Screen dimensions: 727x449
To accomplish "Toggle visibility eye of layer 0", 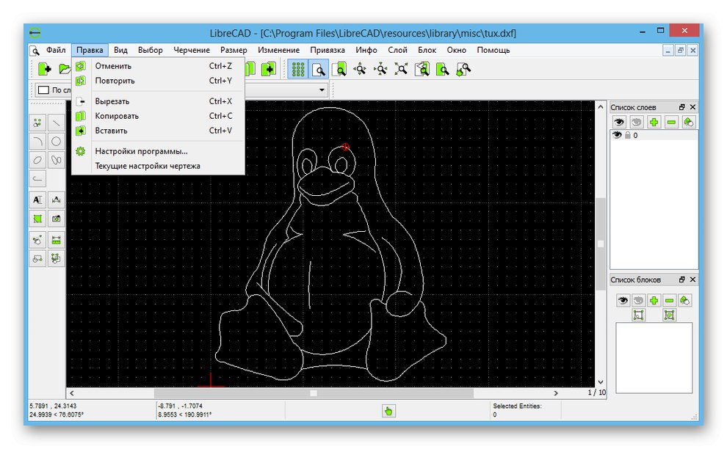I will [617, 135].
